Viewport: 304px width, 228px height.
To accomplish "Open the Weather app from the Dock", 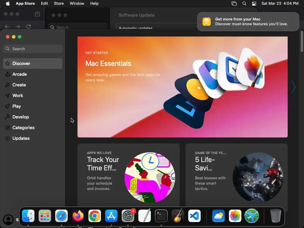I will tap(218, 216).
